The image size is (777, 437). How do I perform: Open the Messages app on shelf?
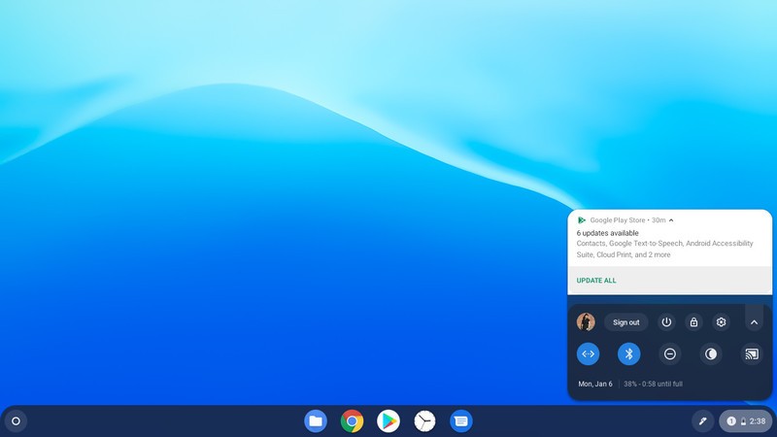[x=460, y=421]
